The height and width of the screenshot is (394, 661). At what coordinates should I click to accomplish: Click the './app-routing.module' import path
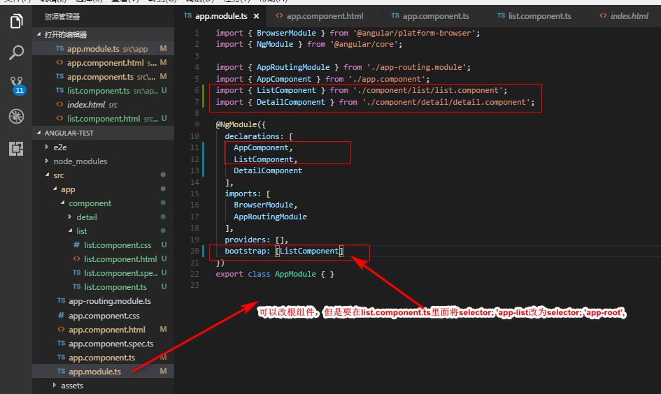pos(416,67)
